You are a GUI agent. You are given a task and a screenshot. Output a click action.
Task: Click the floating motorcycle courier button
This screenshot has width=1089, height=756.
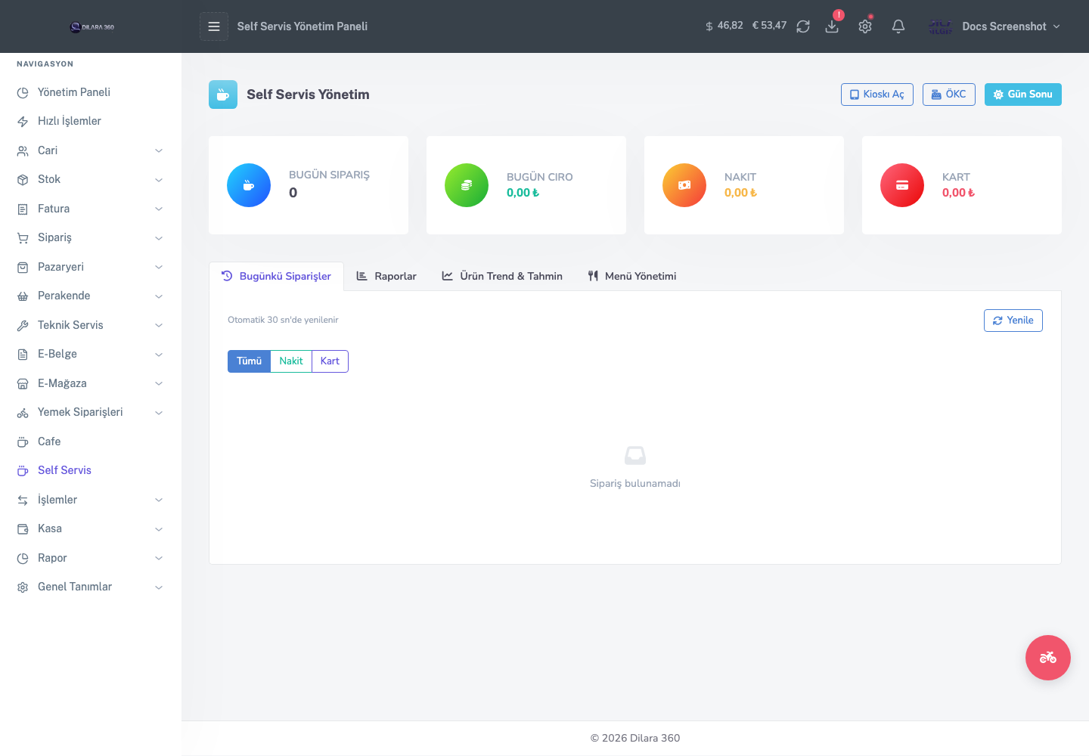[x=1048, y=658]
